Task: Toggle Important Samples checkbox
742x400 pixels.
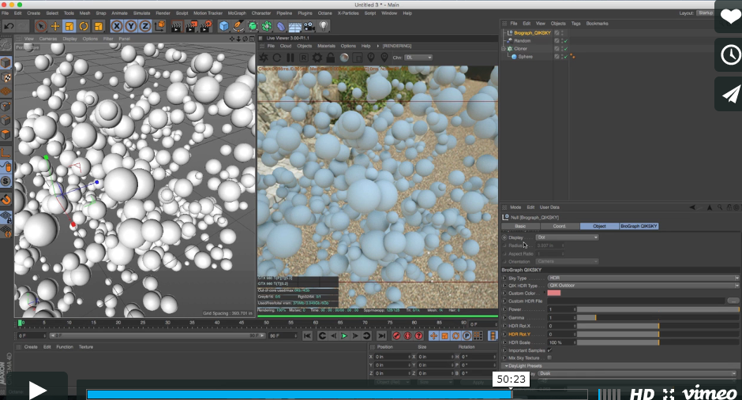Action: click(x=549, y=350)
